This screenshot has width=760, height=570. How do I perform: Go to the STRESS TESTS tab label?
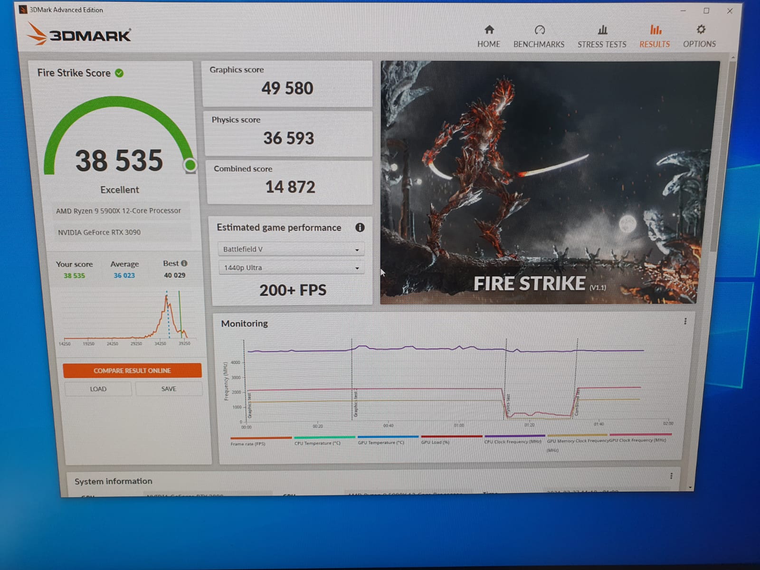coord(602,44)
